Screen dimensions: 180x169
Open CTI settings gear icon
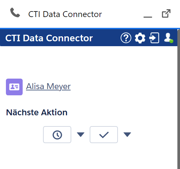click(x=140, y=38)
